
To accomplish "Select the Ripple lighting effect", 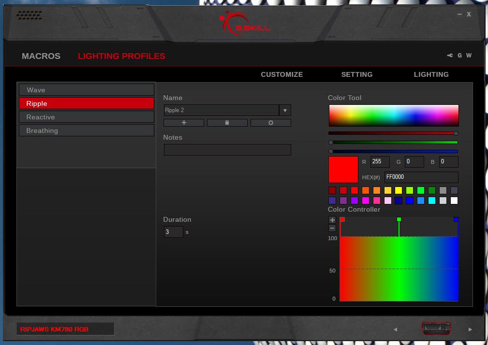I will 87,103.
